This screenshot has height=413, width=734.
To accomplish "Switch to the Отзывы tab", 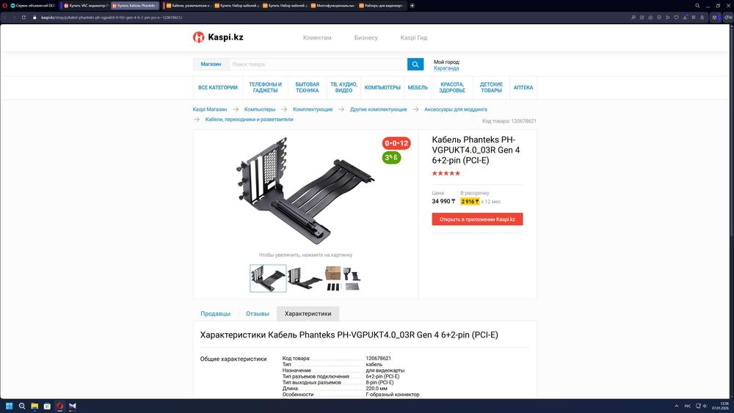I will click(x=258, y=314).
